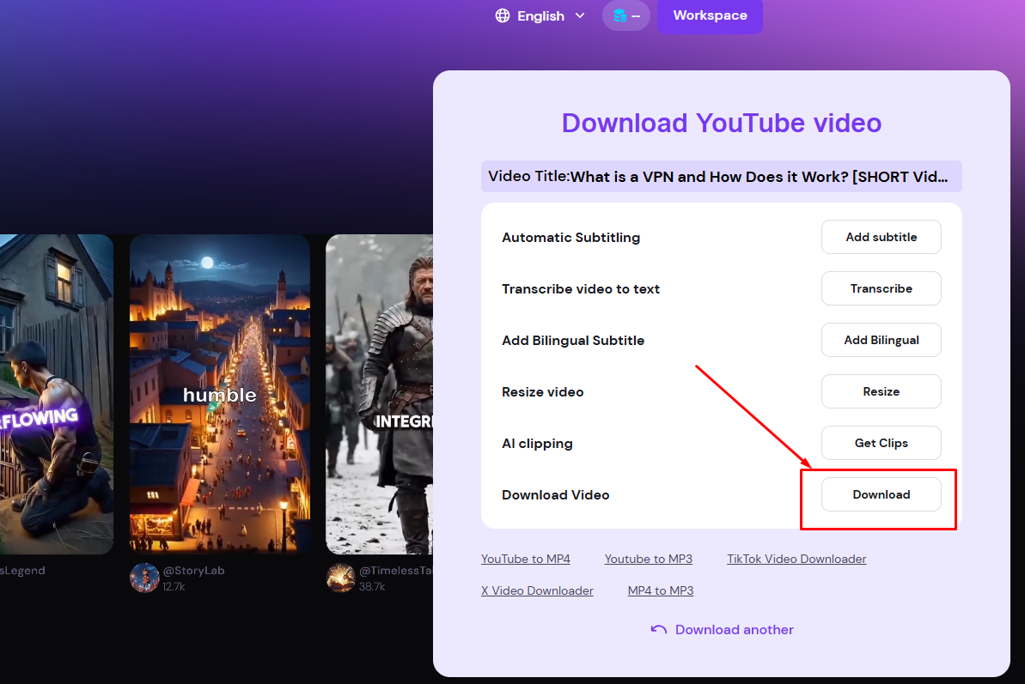This screenshot has width=1025, height=684.
Task: Click the chevron next to English
Action: [x=580, y=15]
